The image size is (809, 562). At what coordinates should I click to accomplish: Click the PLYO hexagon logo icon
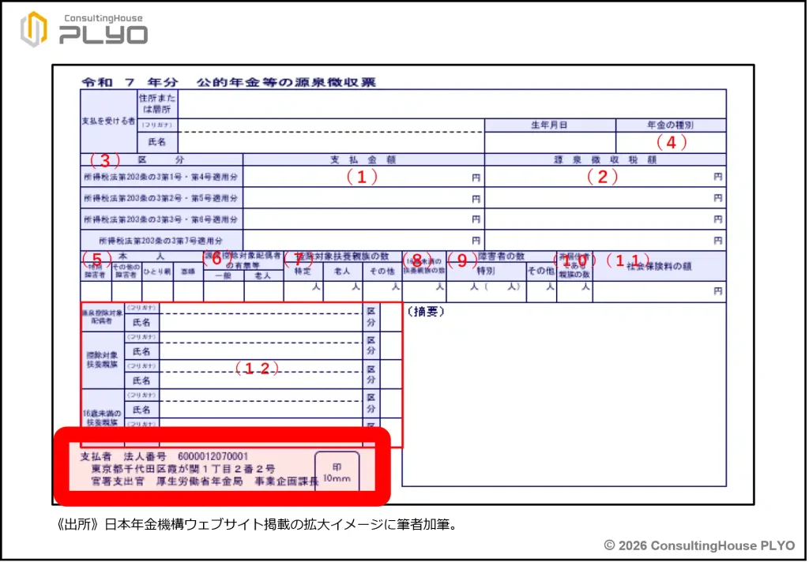click(33, 29)
